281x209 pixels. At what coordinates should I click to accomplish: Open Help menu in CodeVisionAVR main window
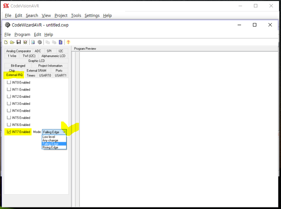(107, 16)
